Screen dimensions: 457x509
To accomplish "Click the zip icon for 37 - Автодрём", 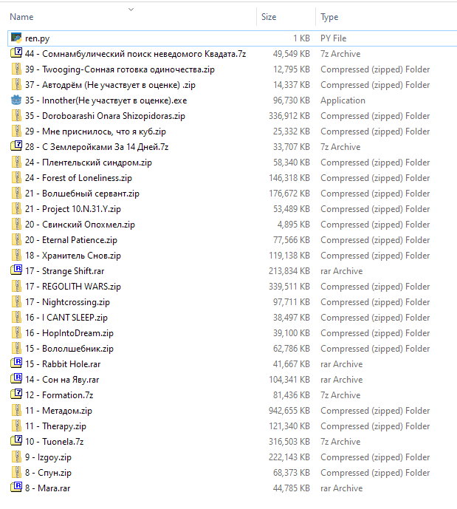I will coord(16,85).
